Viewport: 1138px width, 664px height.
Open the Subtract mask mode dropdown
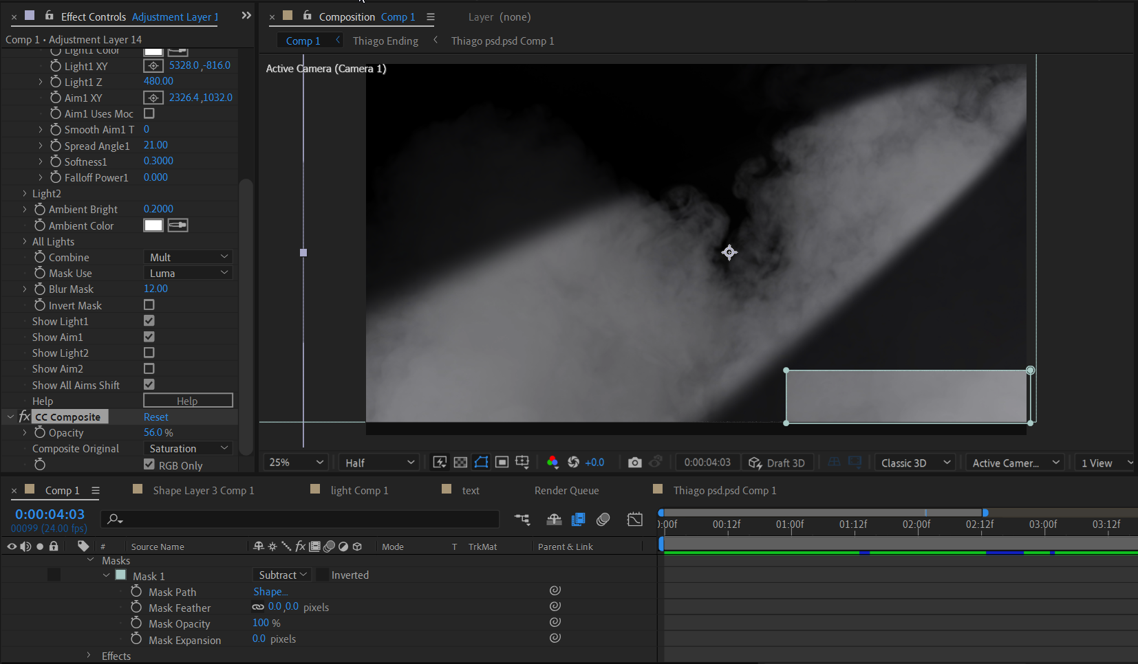[281, 574]
